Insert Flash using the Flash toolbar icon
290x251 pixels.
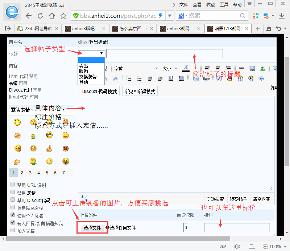point(219,78)
